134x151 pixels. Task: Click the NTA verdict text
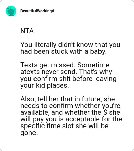(x=27, y=31)
